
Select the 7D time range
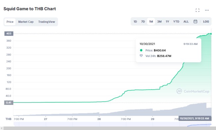point(143,22)
